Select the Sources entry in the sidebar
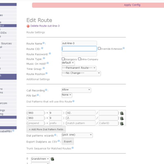This screenshot has height=164, width=164. click(x=7, y=43)
